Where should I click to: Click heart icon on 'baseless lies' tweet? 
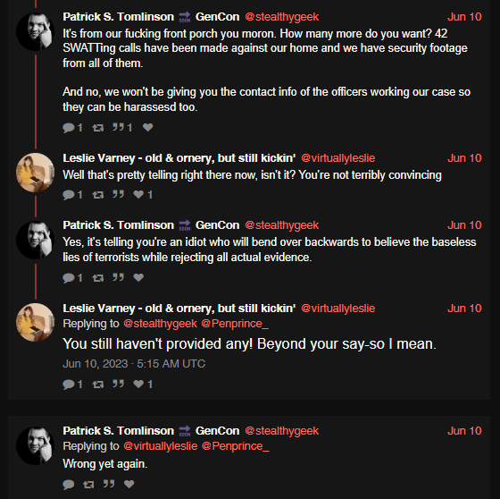pyautogui.click(x=138, y=277)
